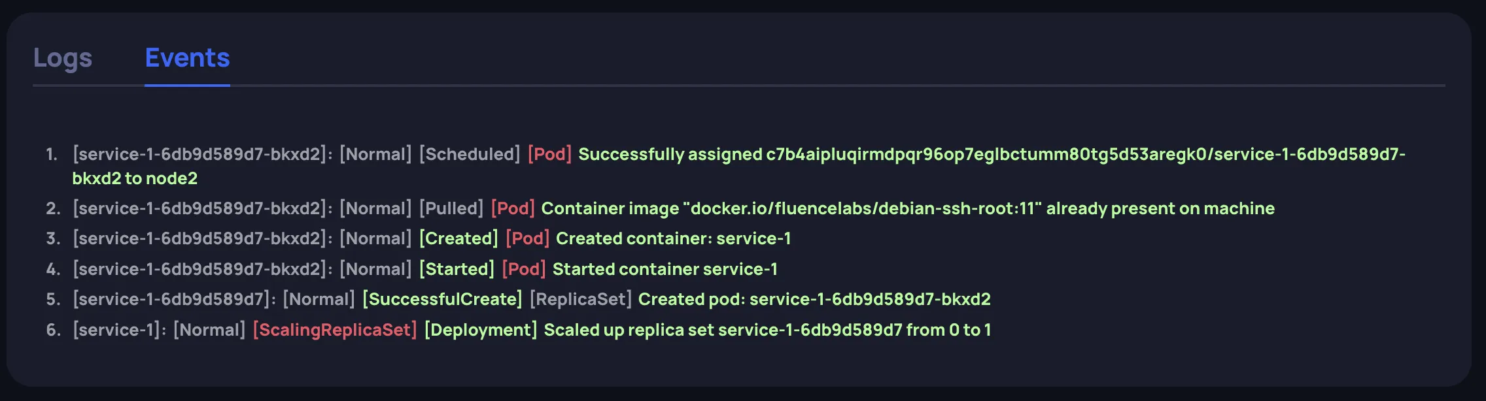
Task: Switch to the Logs tab
Action: click(63, 58)
